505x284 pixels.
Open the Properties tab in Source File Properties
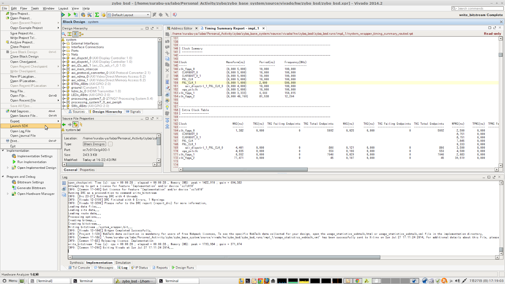87,170
